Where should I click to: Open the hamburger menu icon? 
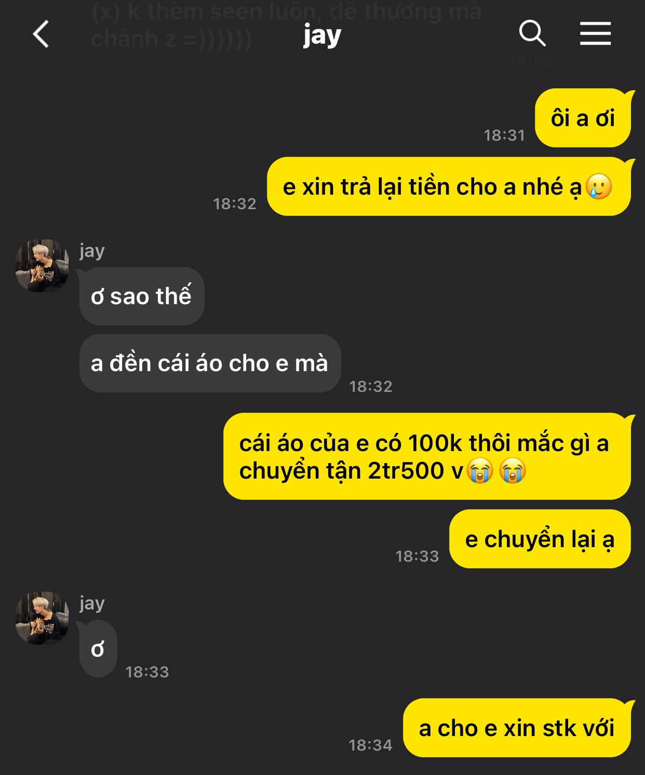click(595, 34)
